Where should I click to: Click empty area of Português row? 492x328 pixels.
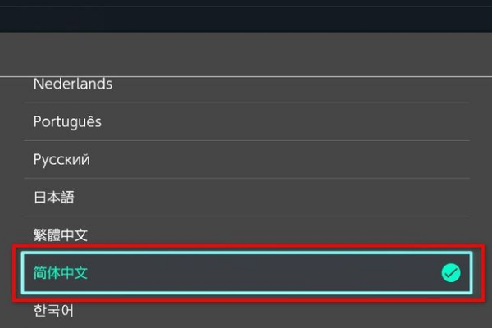[282, 122]
